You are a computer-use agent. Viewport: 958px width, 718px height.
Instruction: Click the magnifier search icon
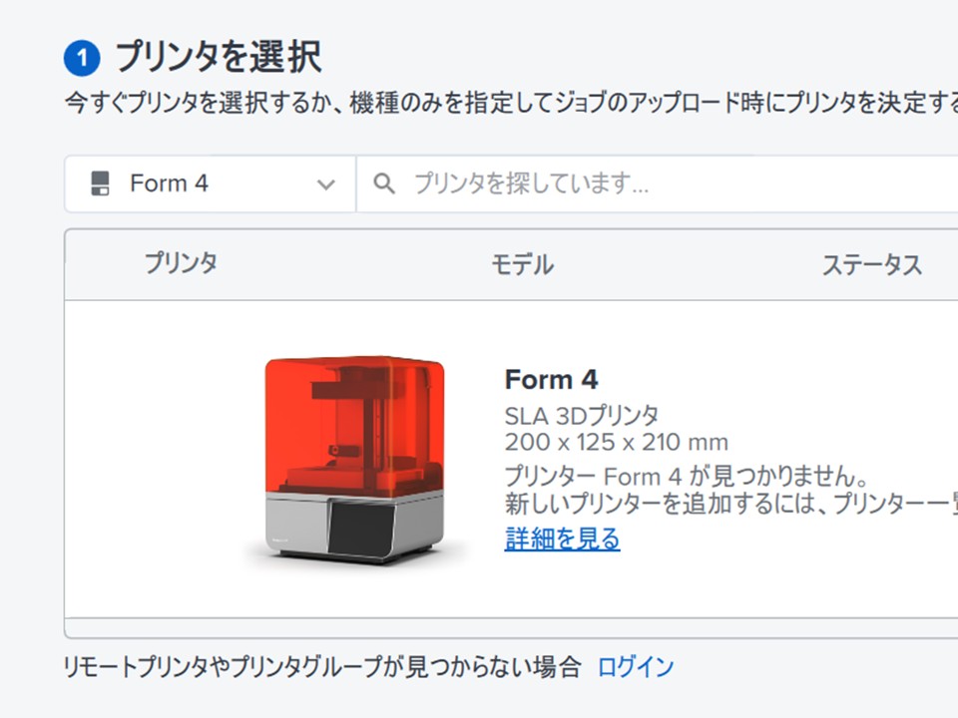click(383, 183)
